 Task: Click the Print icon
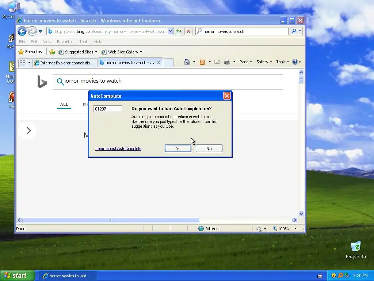click(x=227, y=62)
